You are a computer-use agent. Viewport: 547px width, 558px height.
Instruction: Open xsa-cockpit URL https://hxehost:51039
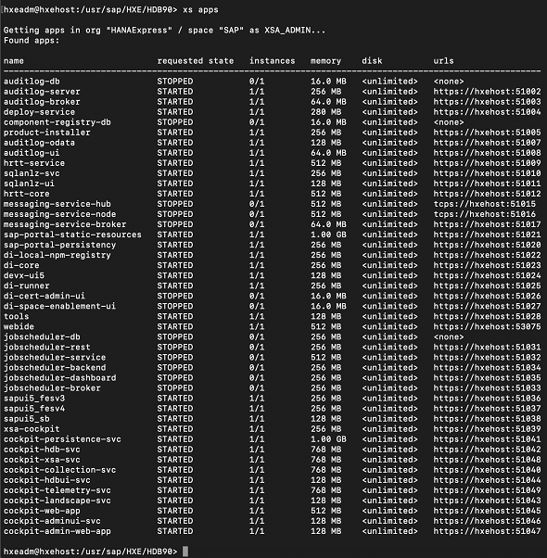(x=487, y=429)
